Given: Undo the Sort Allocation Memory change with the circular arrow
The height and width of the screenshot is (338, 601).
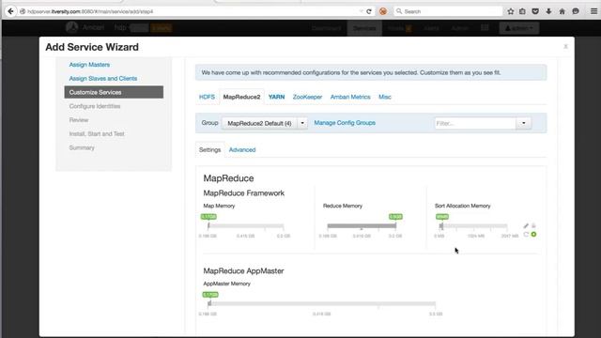Looking at the screenshot, I should (526, 234).
